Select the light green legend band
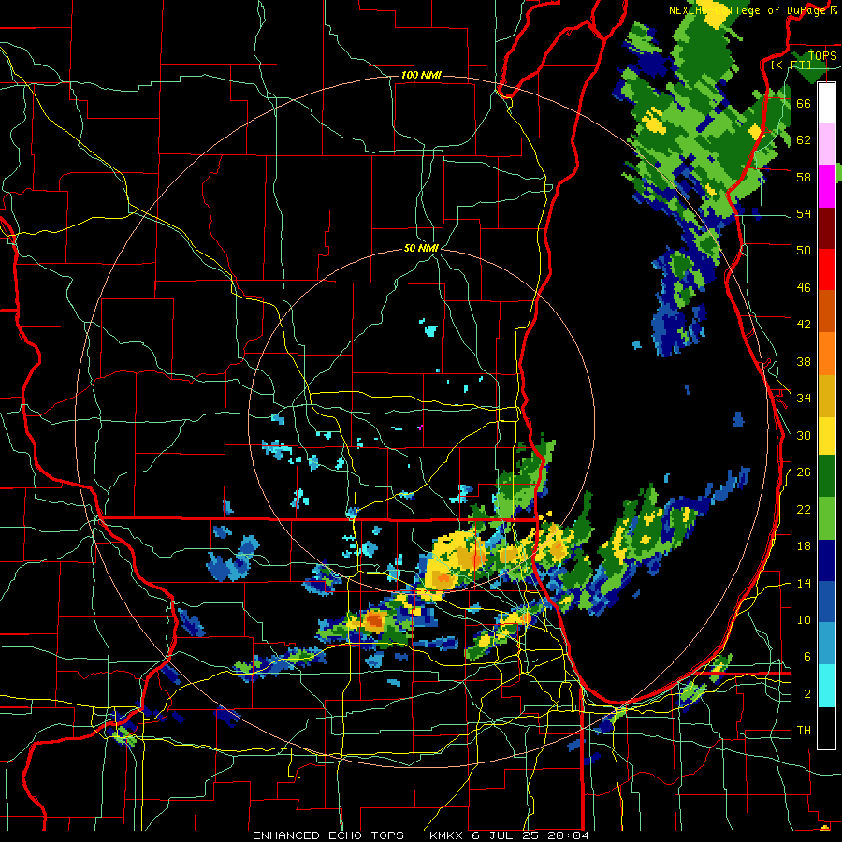The width and height of the screenshot is (842, 842). point(826,518)
